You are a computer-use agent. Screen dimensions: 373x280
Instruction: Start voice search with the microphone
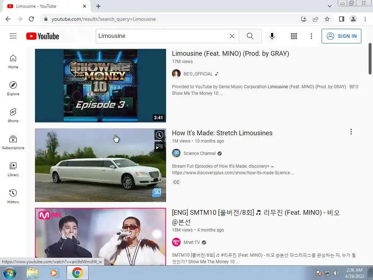(x=272, y=36)
